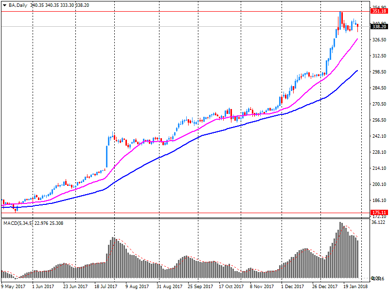Click the 36.122 MACD scale value
Screen dimensions: 389x292
[x=378, y=222]
